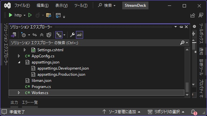Close the Solution Explorer panel
The image size is (207, 116).
186,27
